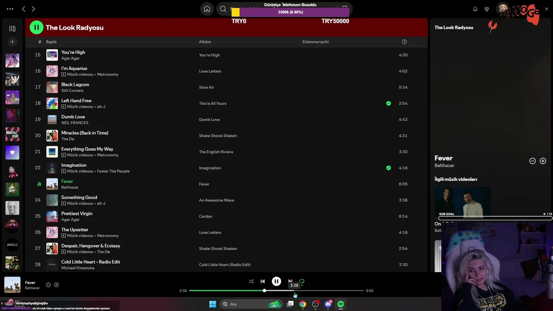Click the saved checkmark on Imagination
Viewport: 553px width, 311px height.
point(388,168)
